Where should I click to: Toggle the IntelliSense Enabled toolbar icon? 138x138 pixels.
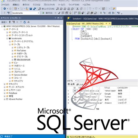70,13
